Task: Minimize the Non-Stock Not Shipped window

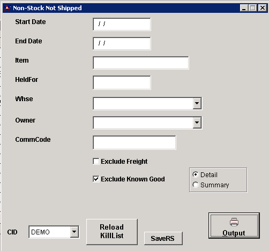Action: coord(244,8)
